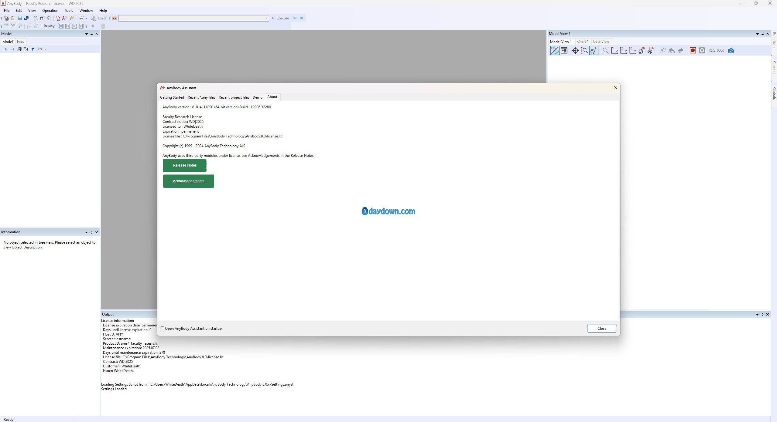This screenshot has width=777, height=422.
Task: Click the New file icon in toolbar
Action: coord(6,18)
